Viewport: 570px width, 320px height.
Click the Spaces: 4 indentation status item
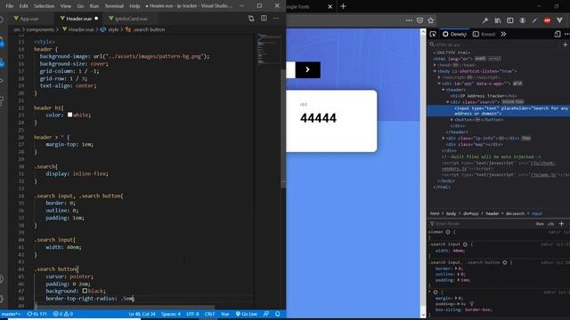click(x=171, y=314)
